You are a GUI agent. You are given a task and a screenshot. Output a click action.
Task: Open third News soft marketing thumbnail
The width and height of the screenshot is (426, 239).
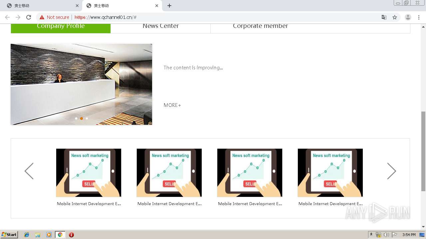(x=250, y=173)
